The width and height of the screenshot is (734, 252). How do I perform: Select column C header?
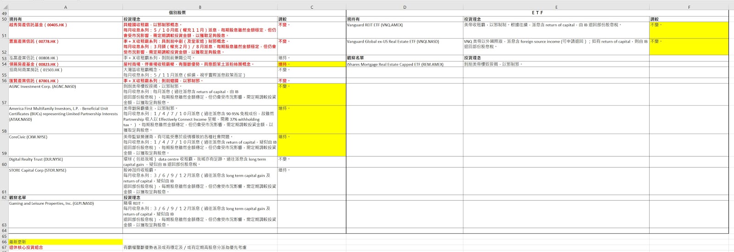(311, 7)
